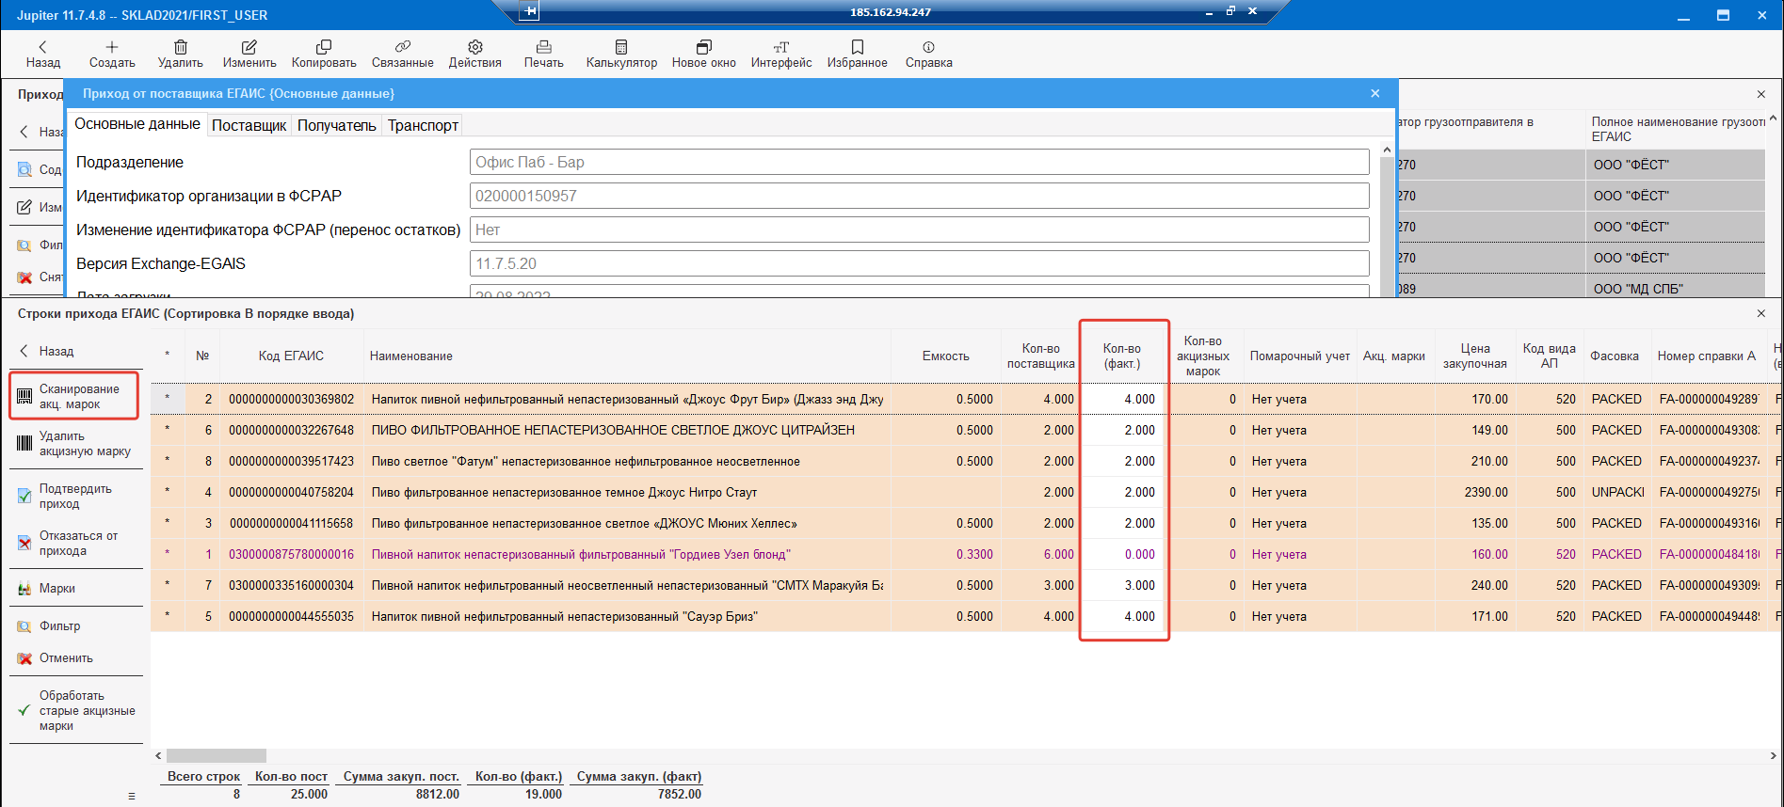Click fact quantity 3.000 cell
The width and height of the screenshot is (1784, 807).
[x=1122, y=585]
